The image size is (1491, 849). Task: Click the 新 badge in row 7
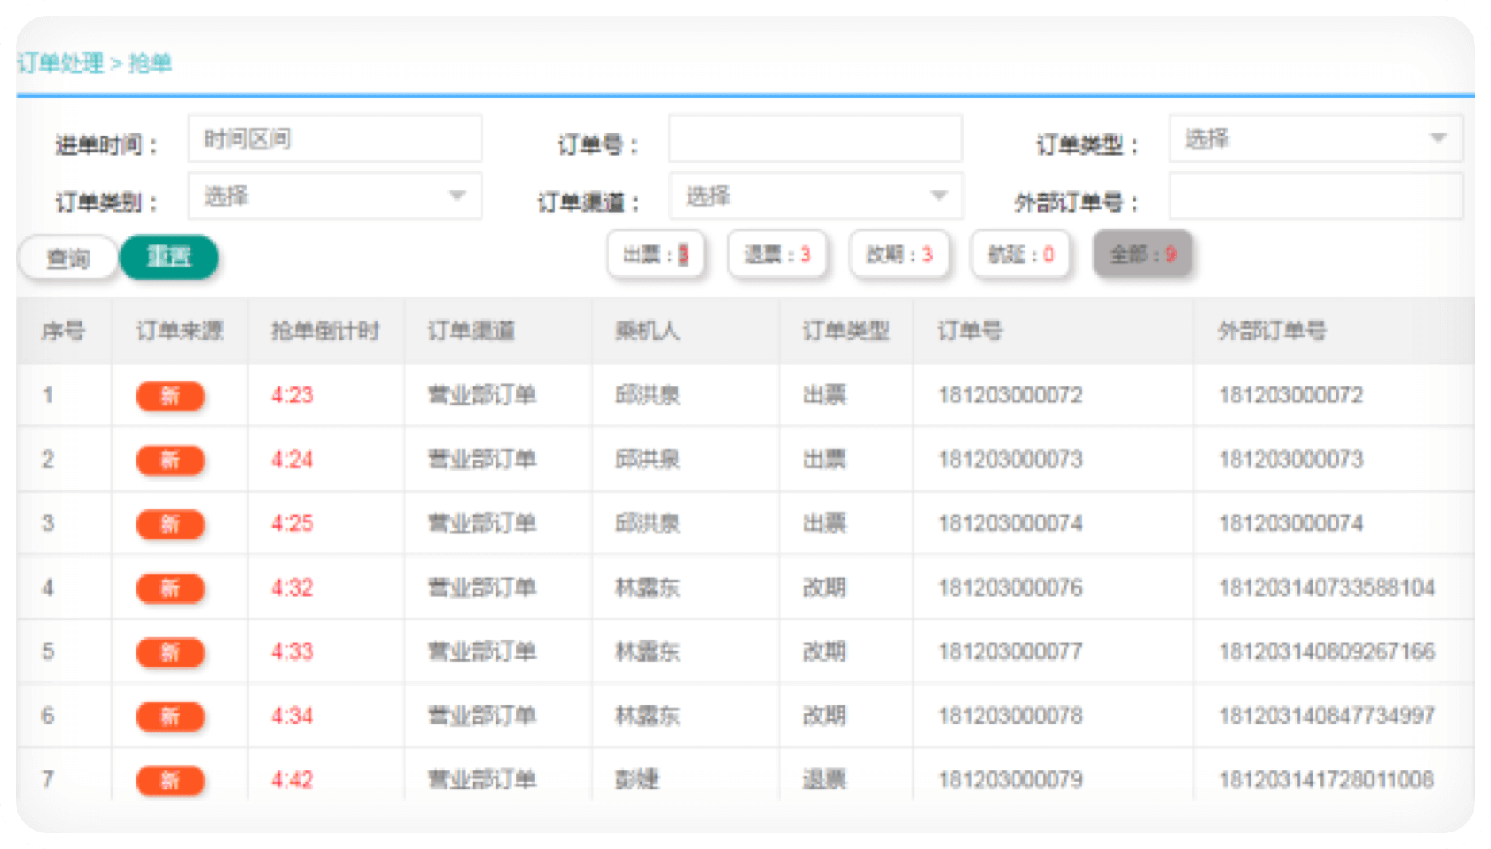[x=170, y=781]
